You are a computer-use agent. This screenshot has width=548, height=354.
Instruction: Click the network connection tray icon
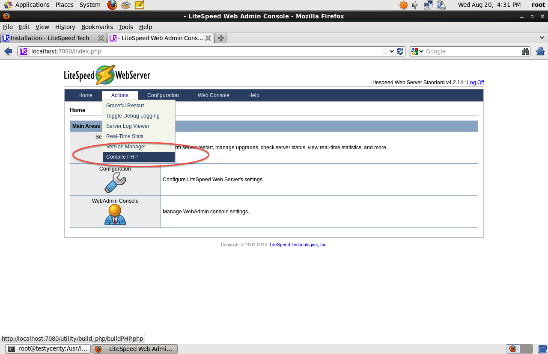428,5
